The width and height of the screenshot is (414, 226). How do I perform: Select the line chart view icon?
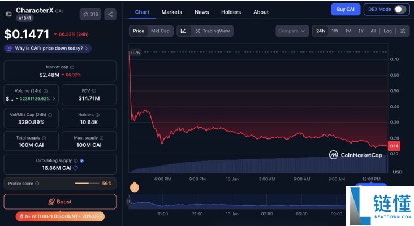[183, 31]
